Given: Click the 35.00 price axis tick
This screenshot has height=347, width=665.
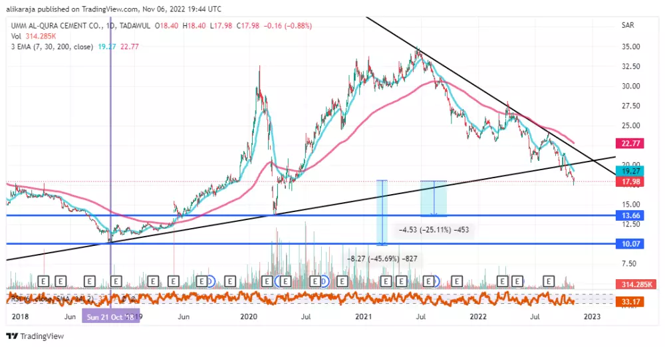Looking at the screenshot, I should 630,47.
